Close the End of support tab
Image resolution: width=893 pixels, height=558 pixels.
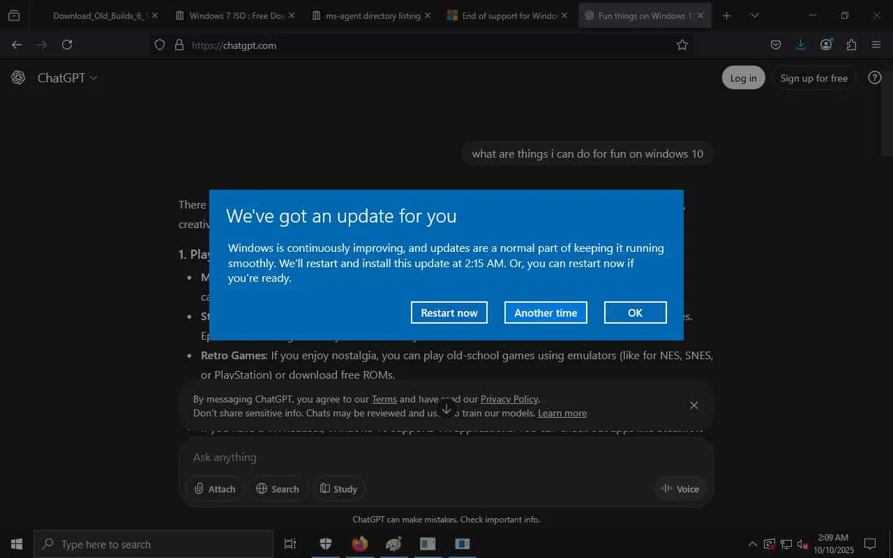[x=564, y=15]
